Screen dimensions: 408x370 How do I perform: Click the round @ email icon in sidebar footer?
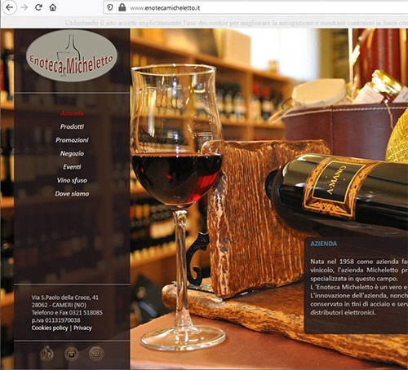point(96,354)
